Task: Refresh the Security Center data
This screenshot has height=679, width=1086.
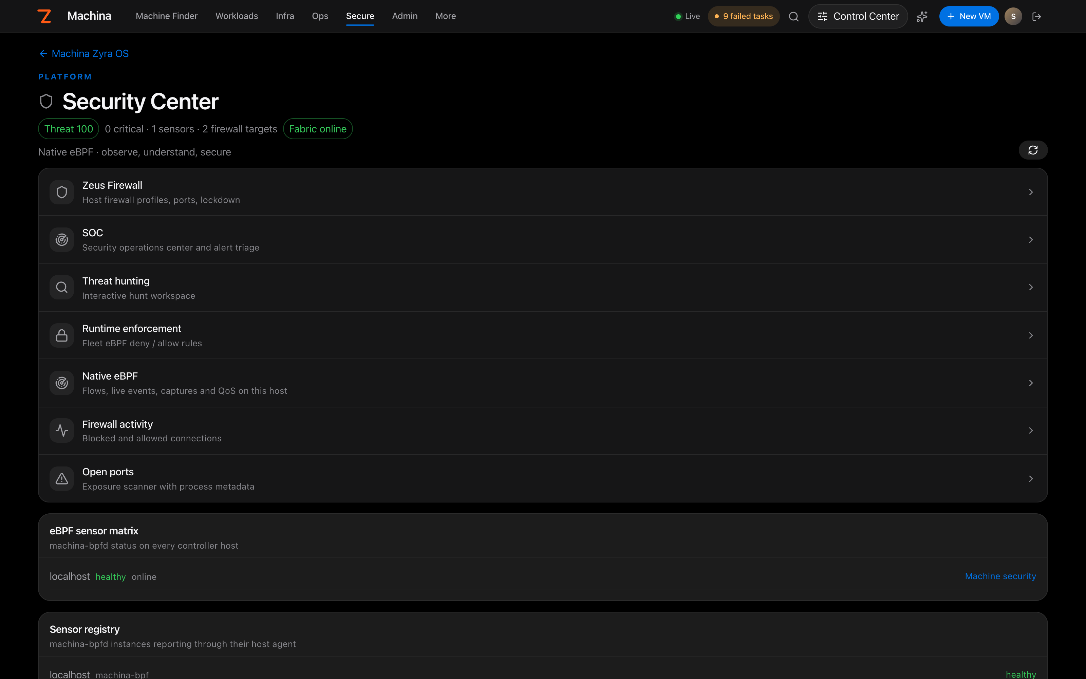Action: (x=1033, y=150)
